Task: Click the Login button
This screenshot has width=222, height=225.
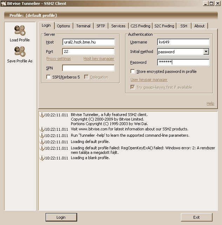Action: (x=61, y=217)
